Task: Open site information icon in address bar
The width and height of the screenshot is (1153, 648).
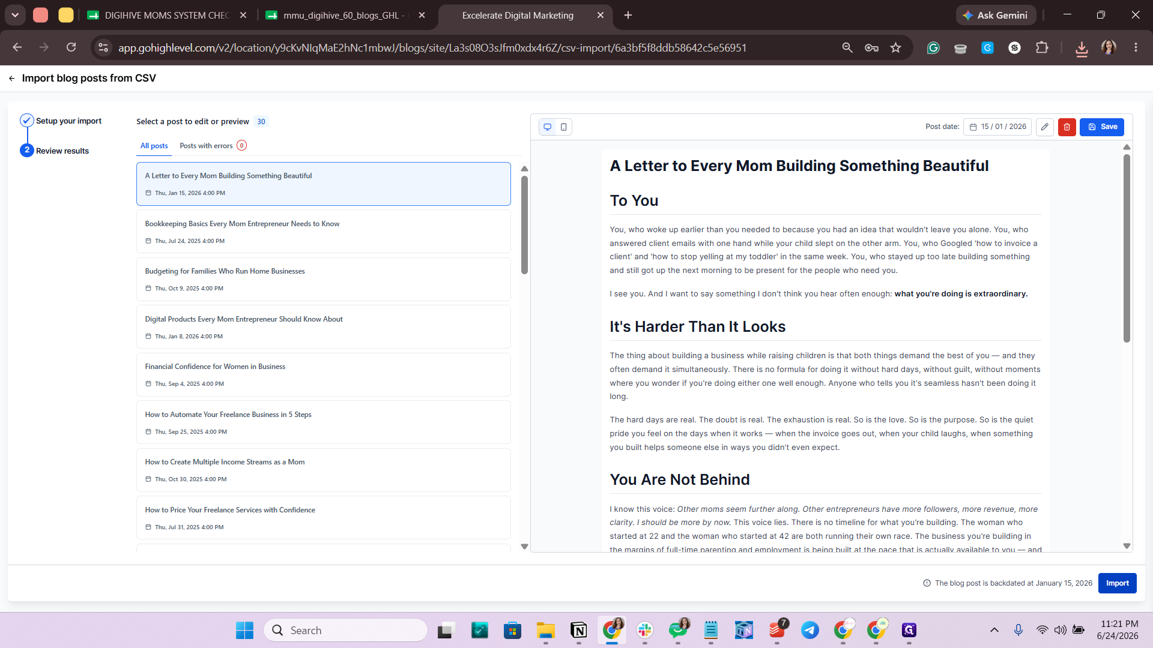Action: [103, 47]
